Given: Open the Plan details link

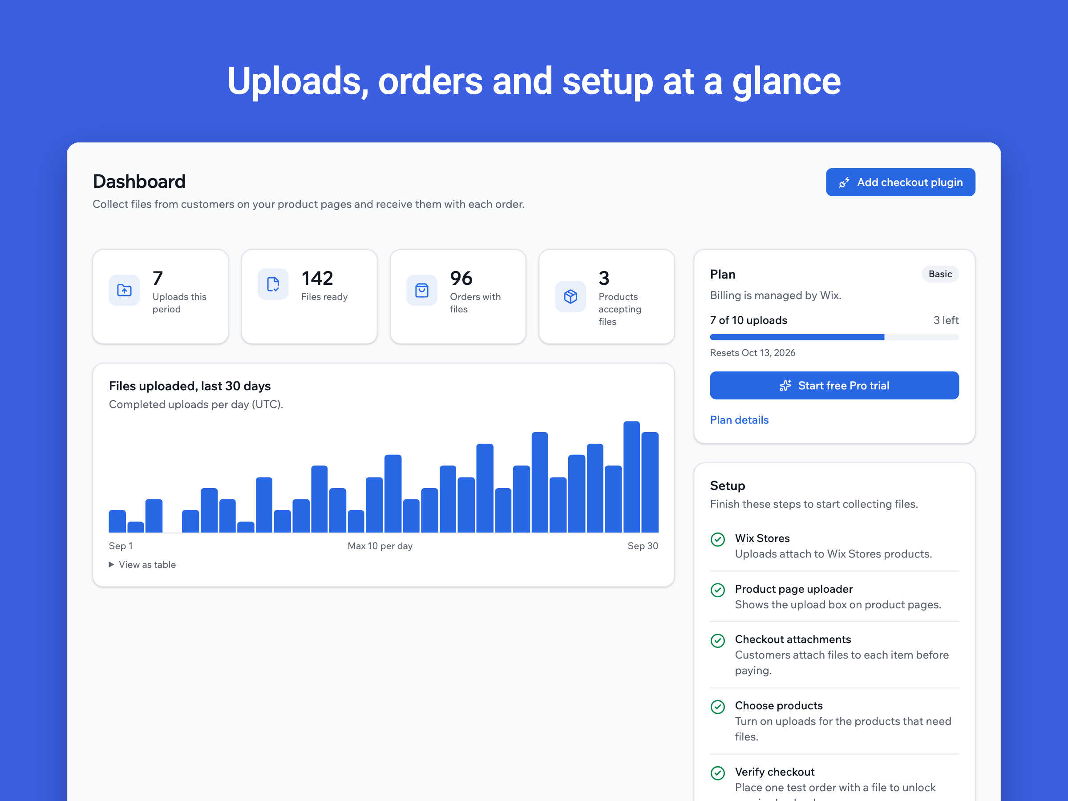Looking at the screenshot, I should pyautogui.click(x=739, y=420).
